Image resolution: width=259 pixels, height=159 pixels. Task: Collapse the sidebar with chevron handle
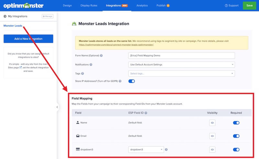pos(57,107)
